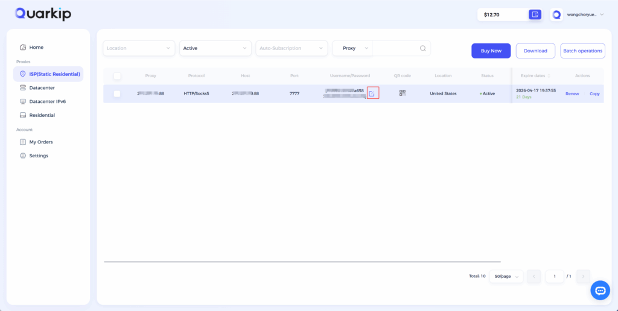Screen dimensions: 618x311
Task: Open the live chat support bubble
Action: 600,291
